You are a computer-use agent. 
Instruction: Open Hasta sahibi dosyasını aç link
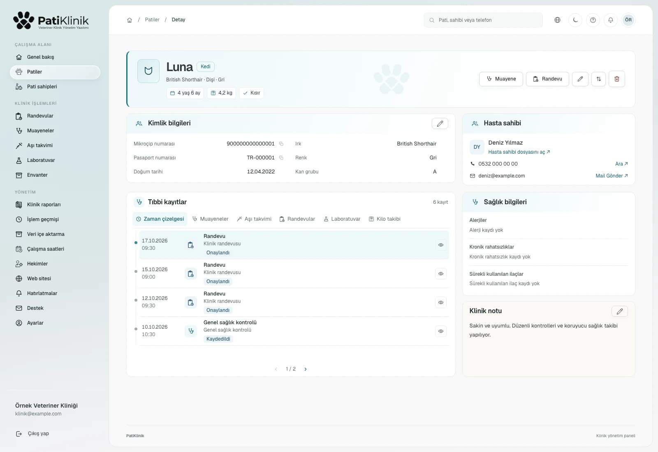click(519, 152)
